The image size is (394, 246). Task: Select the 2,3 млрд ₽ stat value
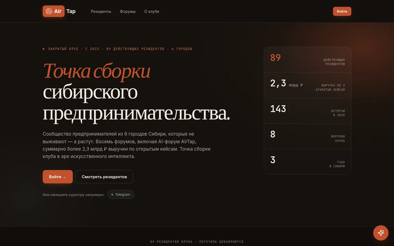tap(287, 83)
